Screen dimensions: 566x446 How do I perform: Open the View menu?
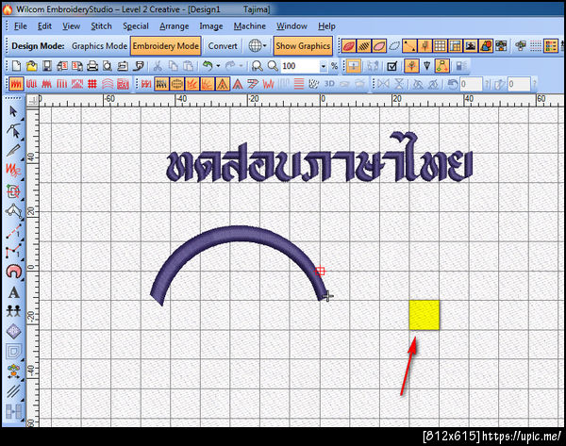click(71, 26)
